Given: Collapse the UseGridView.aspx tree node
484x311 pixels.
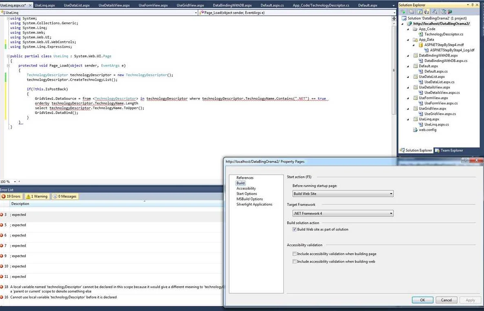Looking at the screenshot, I should point(408,109).
